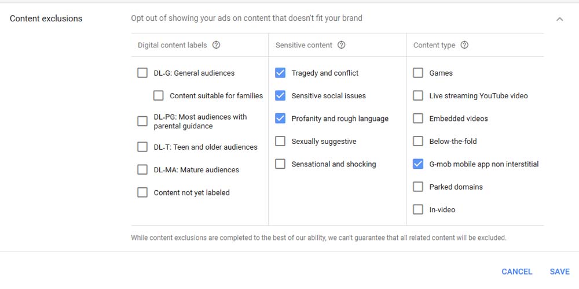Viewport: 579px width, 289px height.
Task: Uncheck Tragedy and conflict exclusion
Action: pyautogui.click(x=280, y=73)
